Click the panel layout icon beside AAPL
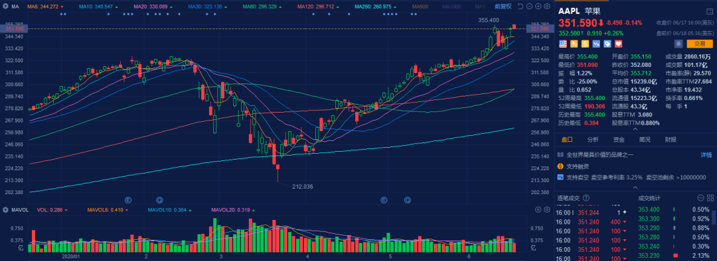The image size is (717, 261). 710,11
